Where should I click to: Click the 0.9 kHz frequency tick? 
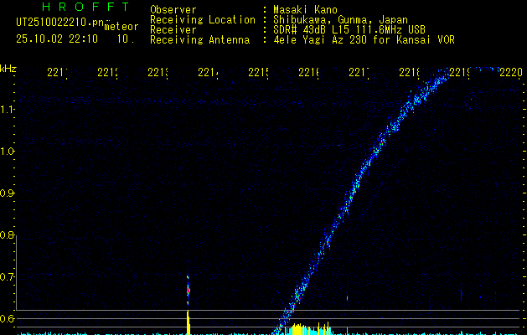[x=8, y=193]
